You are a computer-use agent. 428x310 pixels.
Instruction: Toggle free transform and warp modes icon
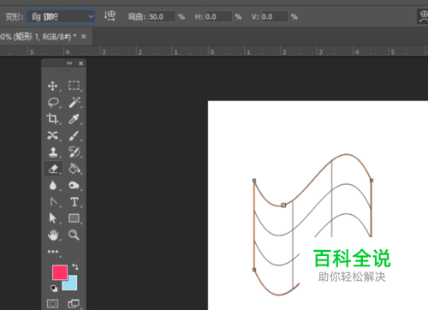coord(423,16)
